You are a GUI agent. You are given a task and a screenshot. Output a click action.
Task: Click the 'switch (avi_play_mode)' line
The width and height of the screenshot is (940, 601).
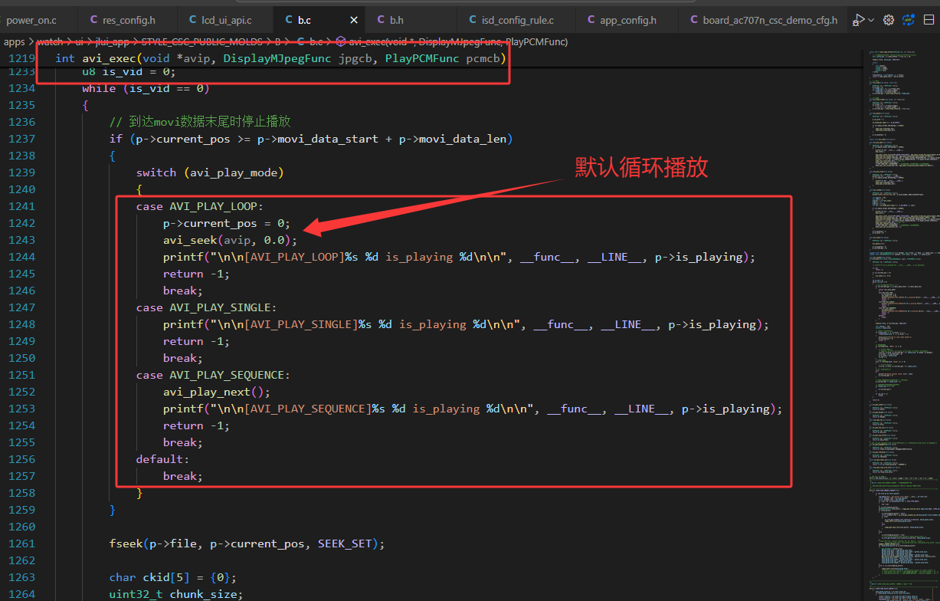[x=210, y=172]
